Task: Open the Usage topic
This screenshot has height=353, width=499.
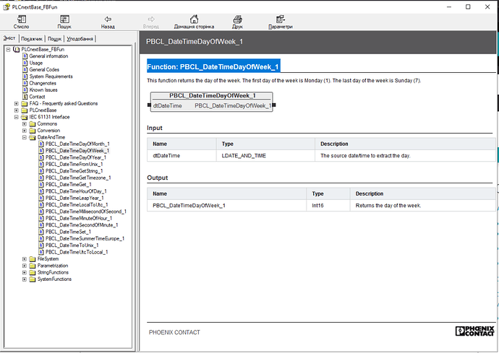Action: tap(35, 63)
